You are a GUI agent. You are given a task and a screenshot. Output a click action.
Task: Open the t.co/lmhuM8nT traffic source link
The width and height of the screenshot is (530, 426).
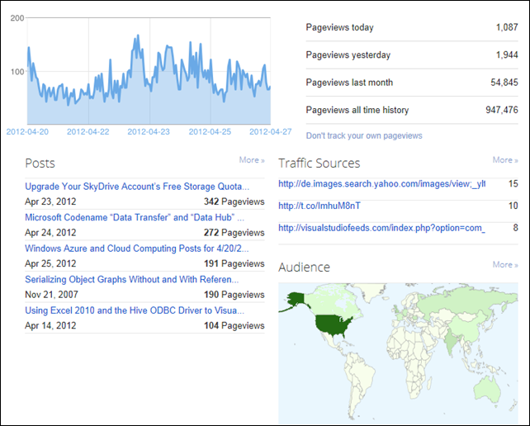[319, 206]
